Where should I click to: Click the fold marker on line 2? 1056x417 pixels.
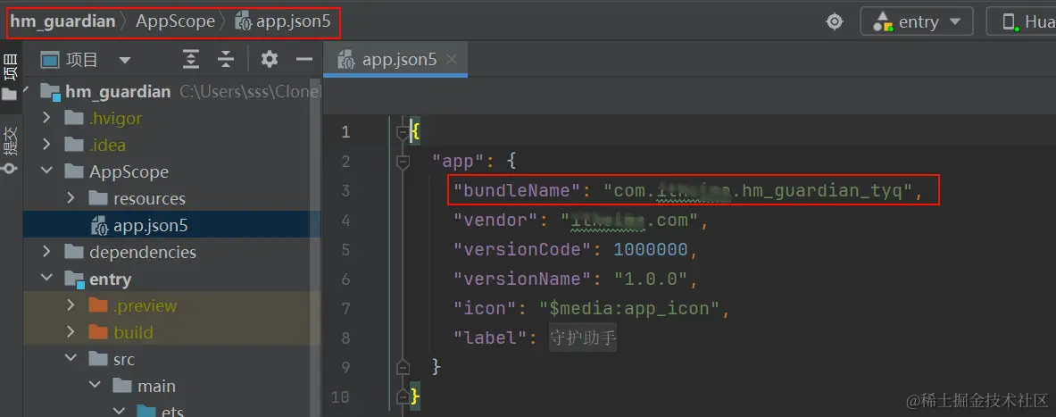point(403,162)
